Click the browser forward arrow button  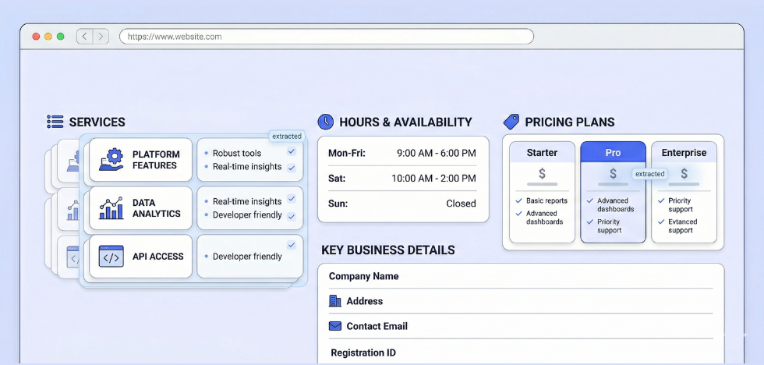[x=101, y=37]
